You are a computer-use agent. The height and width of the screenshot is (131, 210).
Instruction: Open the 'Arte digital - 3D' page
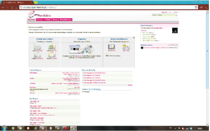click(x=35, y=102)
